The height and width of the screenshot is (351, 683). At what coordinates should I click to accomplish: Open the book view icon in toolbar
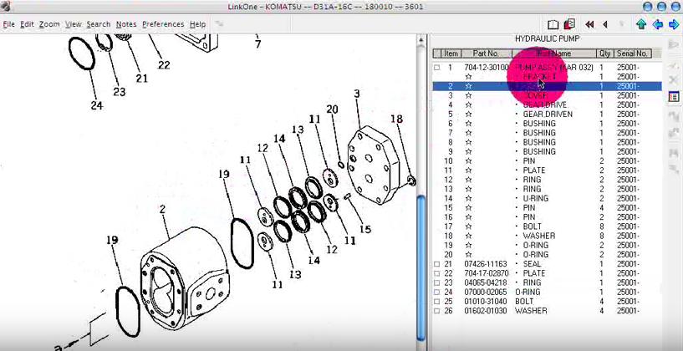(553, 24)
